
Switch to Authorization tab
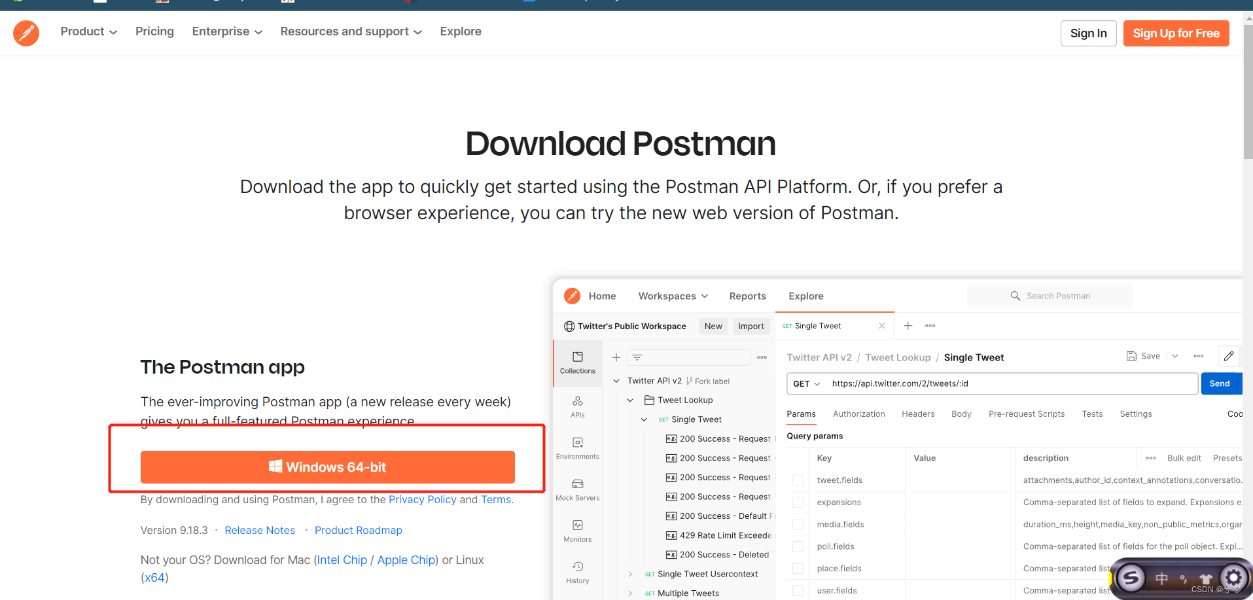[858, 414]
